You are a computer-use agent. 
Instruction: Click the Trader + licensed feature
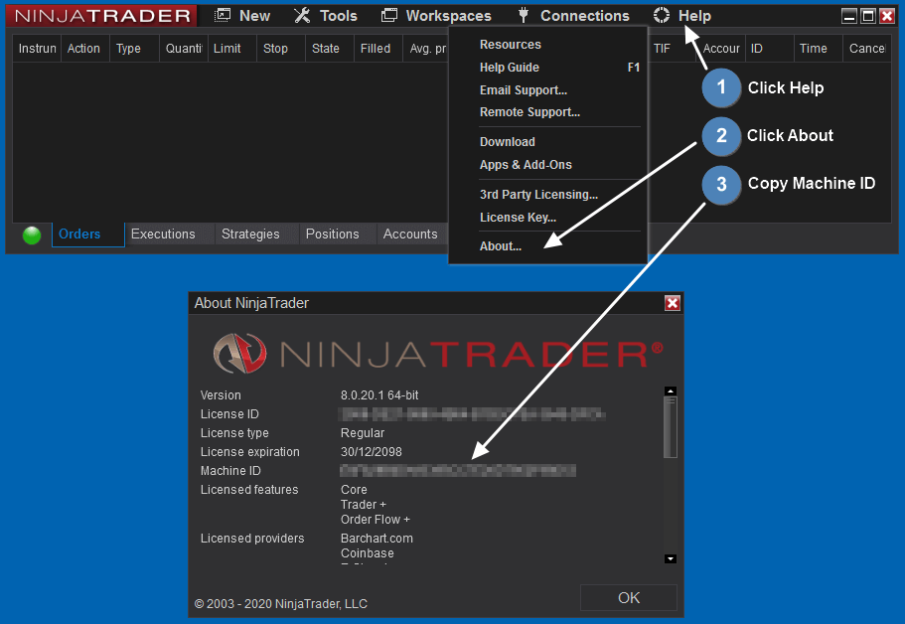(363, 505)
